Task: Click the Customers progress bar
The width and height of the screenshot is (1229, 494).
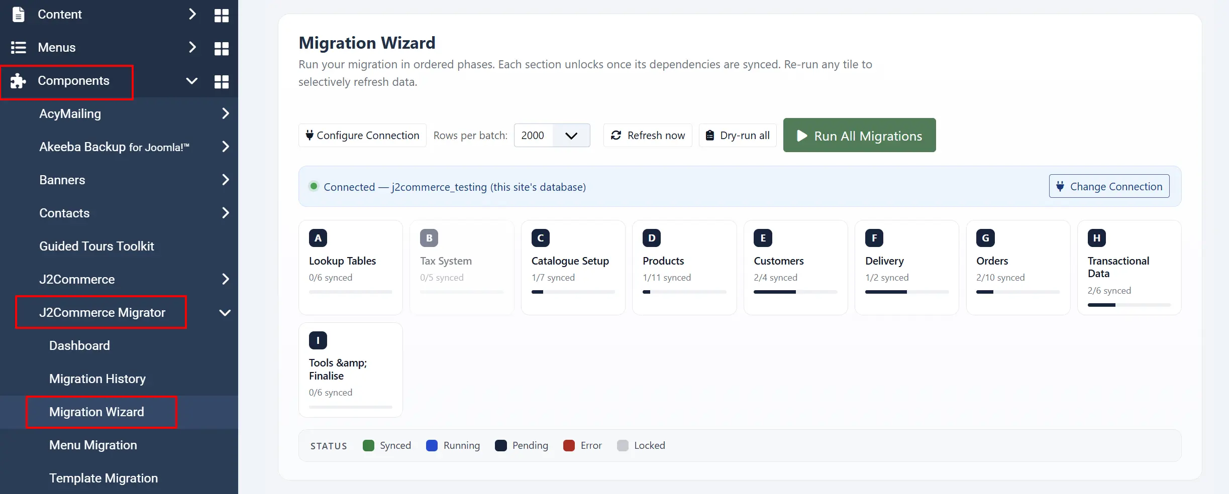Action: click(795, 292)
